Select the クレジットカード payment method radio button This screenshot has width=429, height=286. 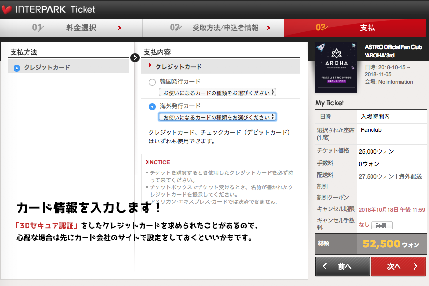[x=17, y=68]
